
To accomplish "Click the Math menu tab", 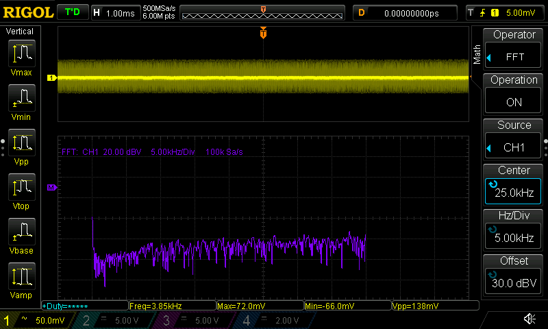I will coord(477,55).
